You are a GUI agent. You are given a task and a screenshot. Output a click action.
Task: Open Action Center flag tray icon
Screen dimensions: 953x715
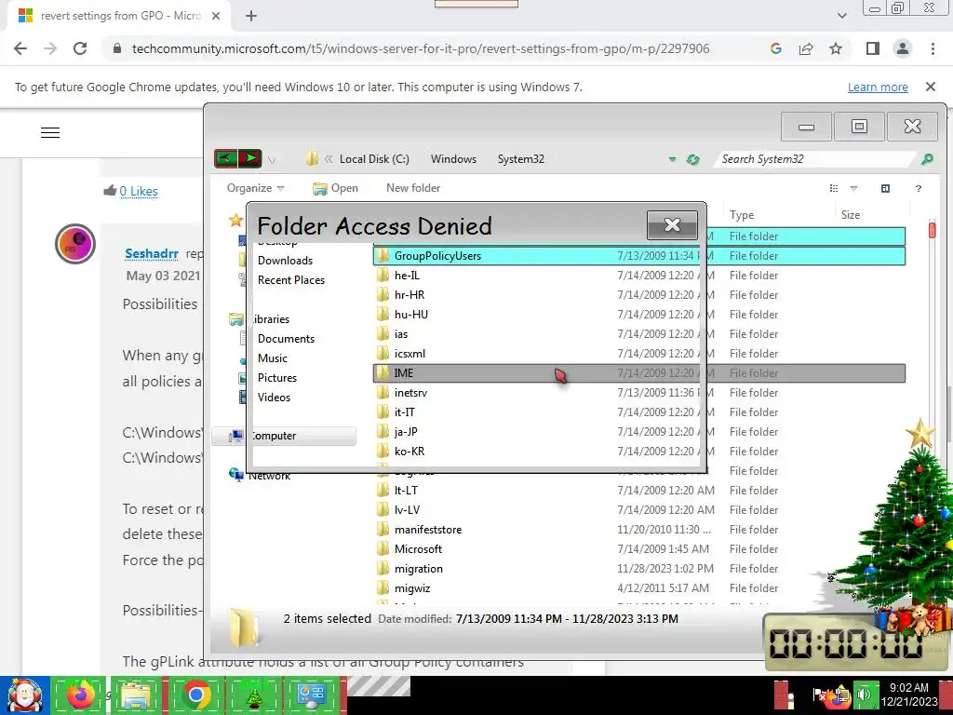tap(821, 695)
